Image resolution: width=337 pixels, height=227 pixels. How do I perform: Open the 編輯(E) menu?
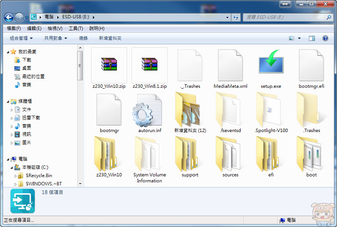[34, 28]
